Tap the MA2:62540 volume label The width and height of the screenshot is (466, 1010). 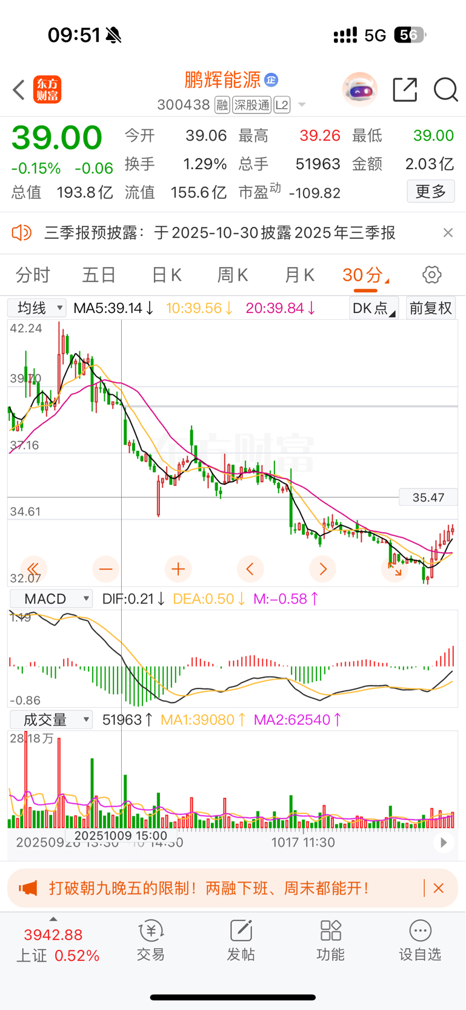[298, 720]
